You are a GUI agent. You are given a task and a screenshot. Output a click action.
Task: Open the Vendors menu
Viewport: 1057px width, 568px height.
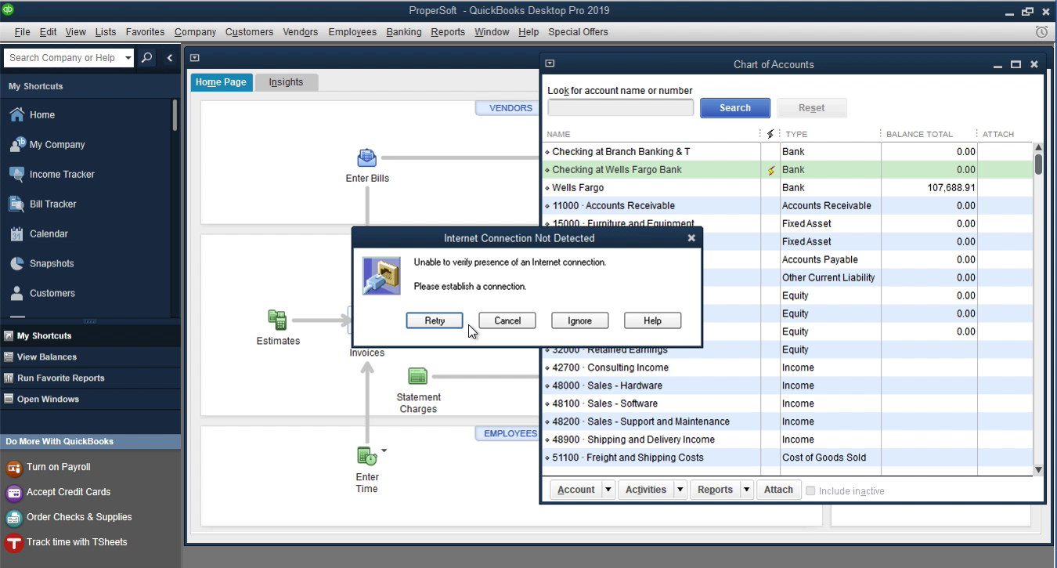pos(301,32)
